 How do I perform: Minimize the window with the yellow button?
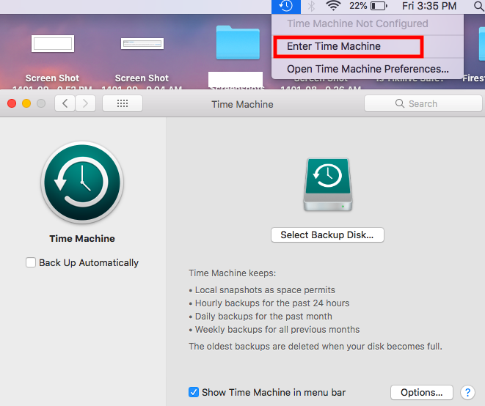pyautogui.click(x=26, y=103)
